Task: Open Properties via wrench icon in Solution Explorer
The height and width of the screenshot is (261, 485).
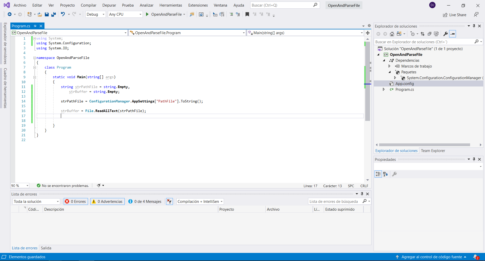Action: point(446,34)
